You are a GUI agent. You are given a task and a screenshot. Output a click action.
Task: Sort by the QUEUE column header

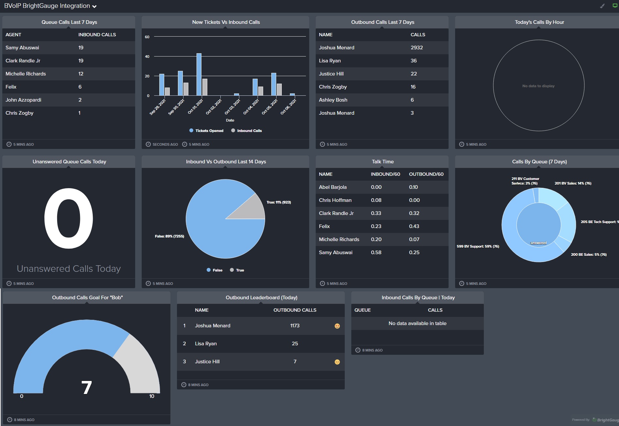pos(362,310)
